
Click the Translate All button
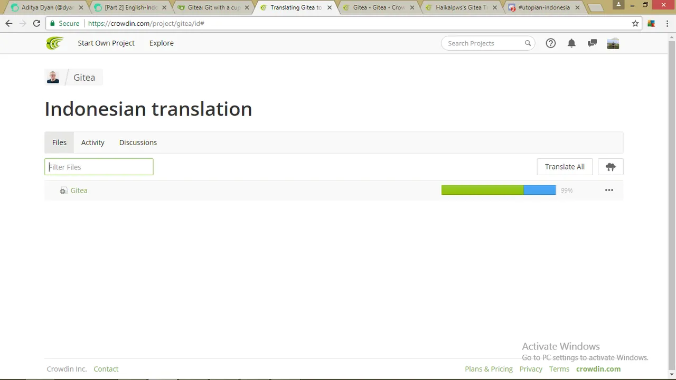[565, 167]
